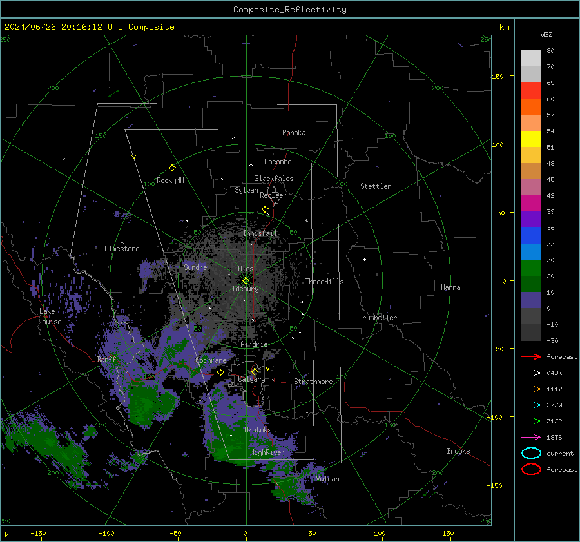Click the yellow diamond marker below Cochrane
580x542 pixels.
click(x=220, y=372)
